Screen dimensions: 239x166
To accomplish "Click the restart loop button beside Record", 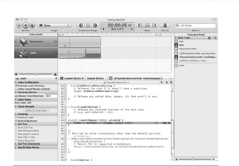I will tap(32, 25).
